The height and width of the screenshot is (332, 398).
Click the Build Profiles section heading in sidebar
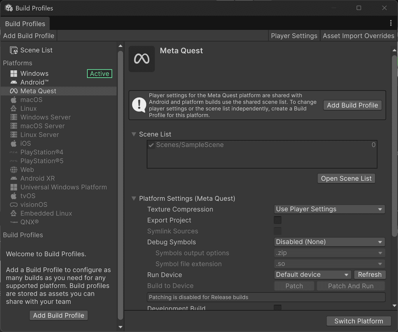23,235
